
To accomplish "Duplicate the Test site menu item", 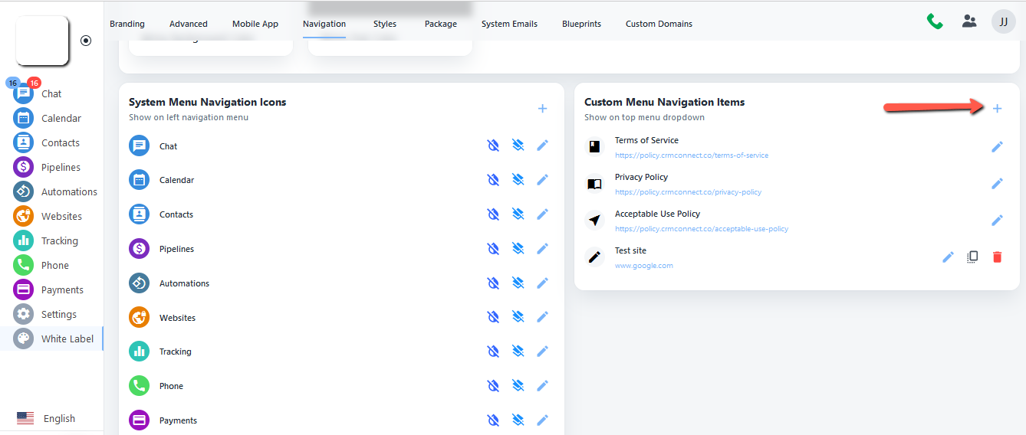I will tap(972, 257).
